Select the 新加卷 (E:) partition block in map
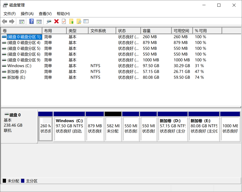 [204, 126]
